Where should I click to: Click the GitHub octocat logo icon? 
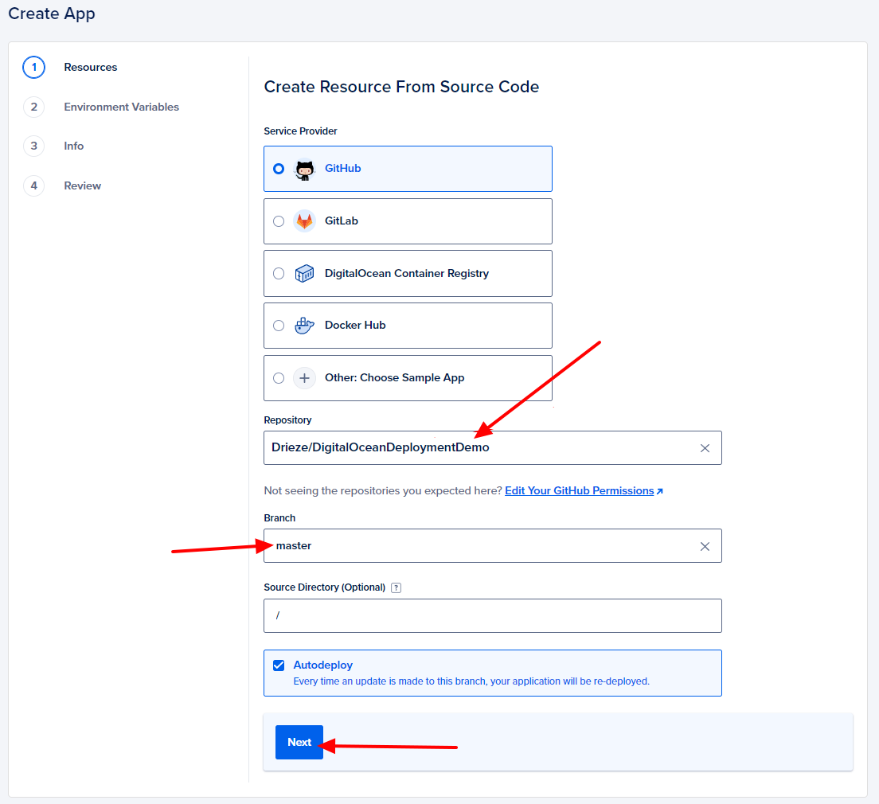(305, 170)
